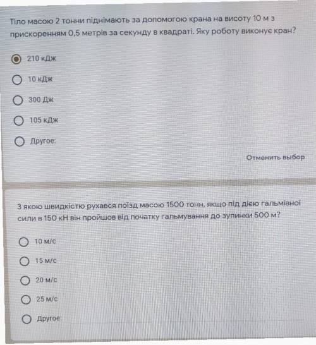Select the 105 кДж option
316x345 pixels.
click(18, 121)
